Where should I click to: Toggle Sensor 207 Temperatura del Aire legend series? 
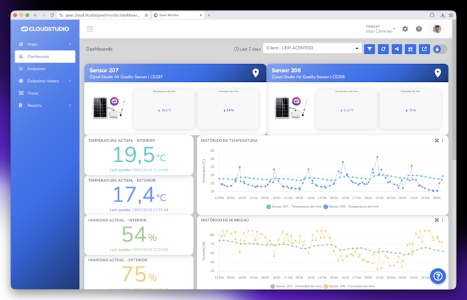(x=294, y=207)
